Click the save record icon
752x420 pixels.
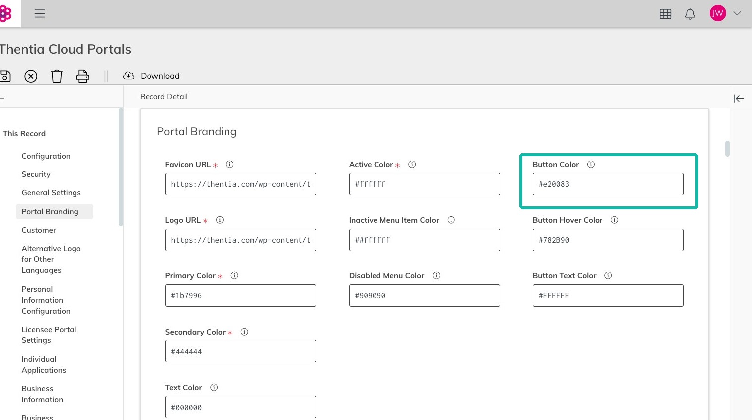click(5, 76)
